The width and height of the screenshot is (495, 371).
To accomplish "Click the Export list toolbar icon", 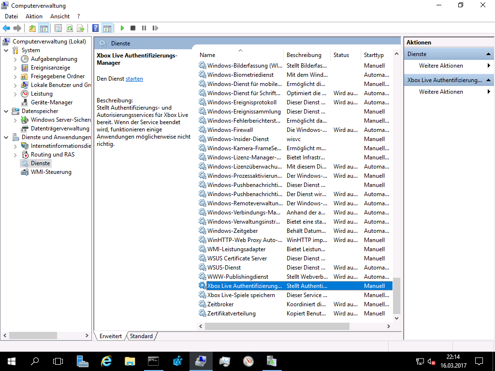I will pyautogui.click(x=81, y=29).
